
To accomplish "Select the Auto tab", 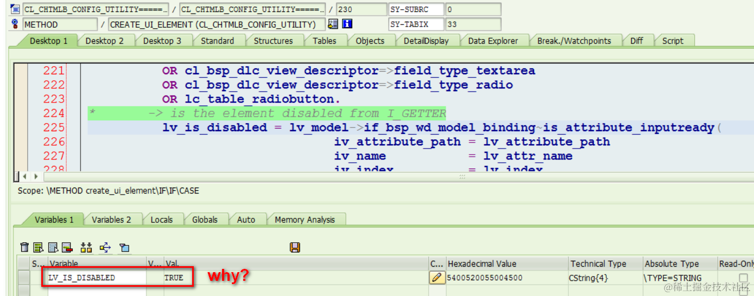I will [x=246, y=220].
